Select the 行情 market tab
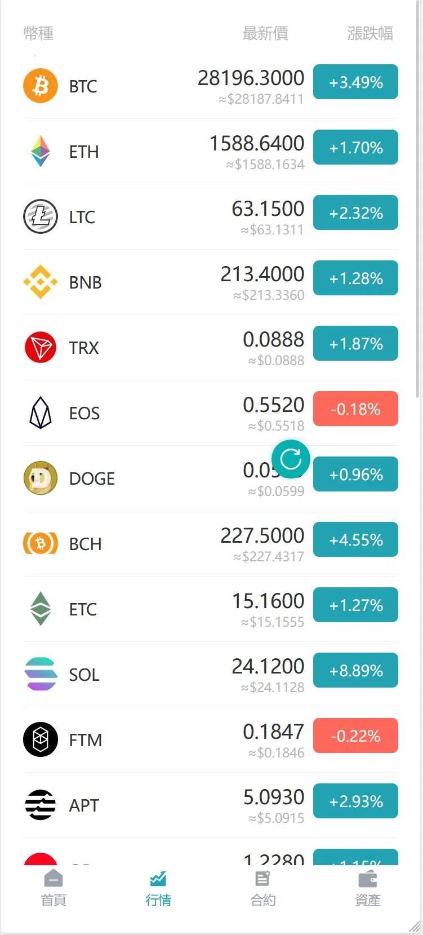This screenshot has width=423, height=935. point(158,889)
